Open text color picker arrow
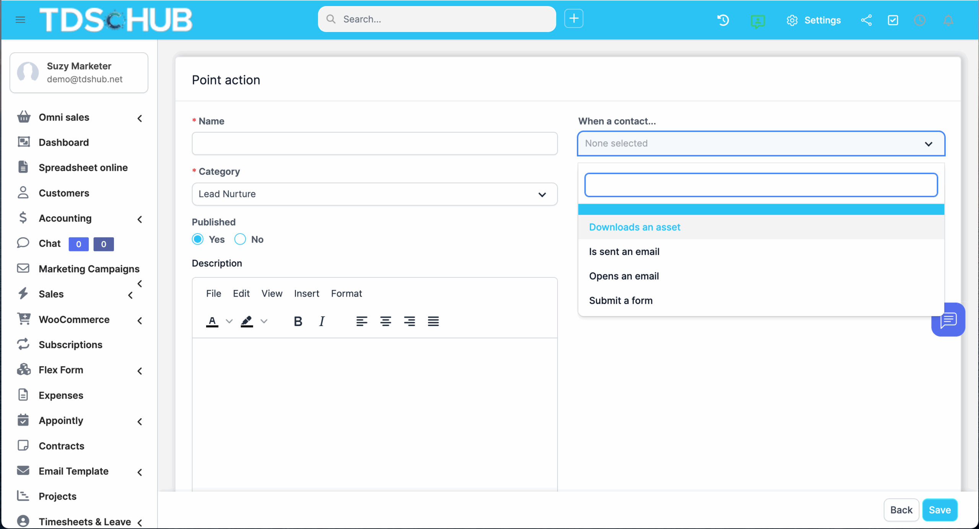The height and width of the screenshot is (529, 979). click(x=229, y=321)
